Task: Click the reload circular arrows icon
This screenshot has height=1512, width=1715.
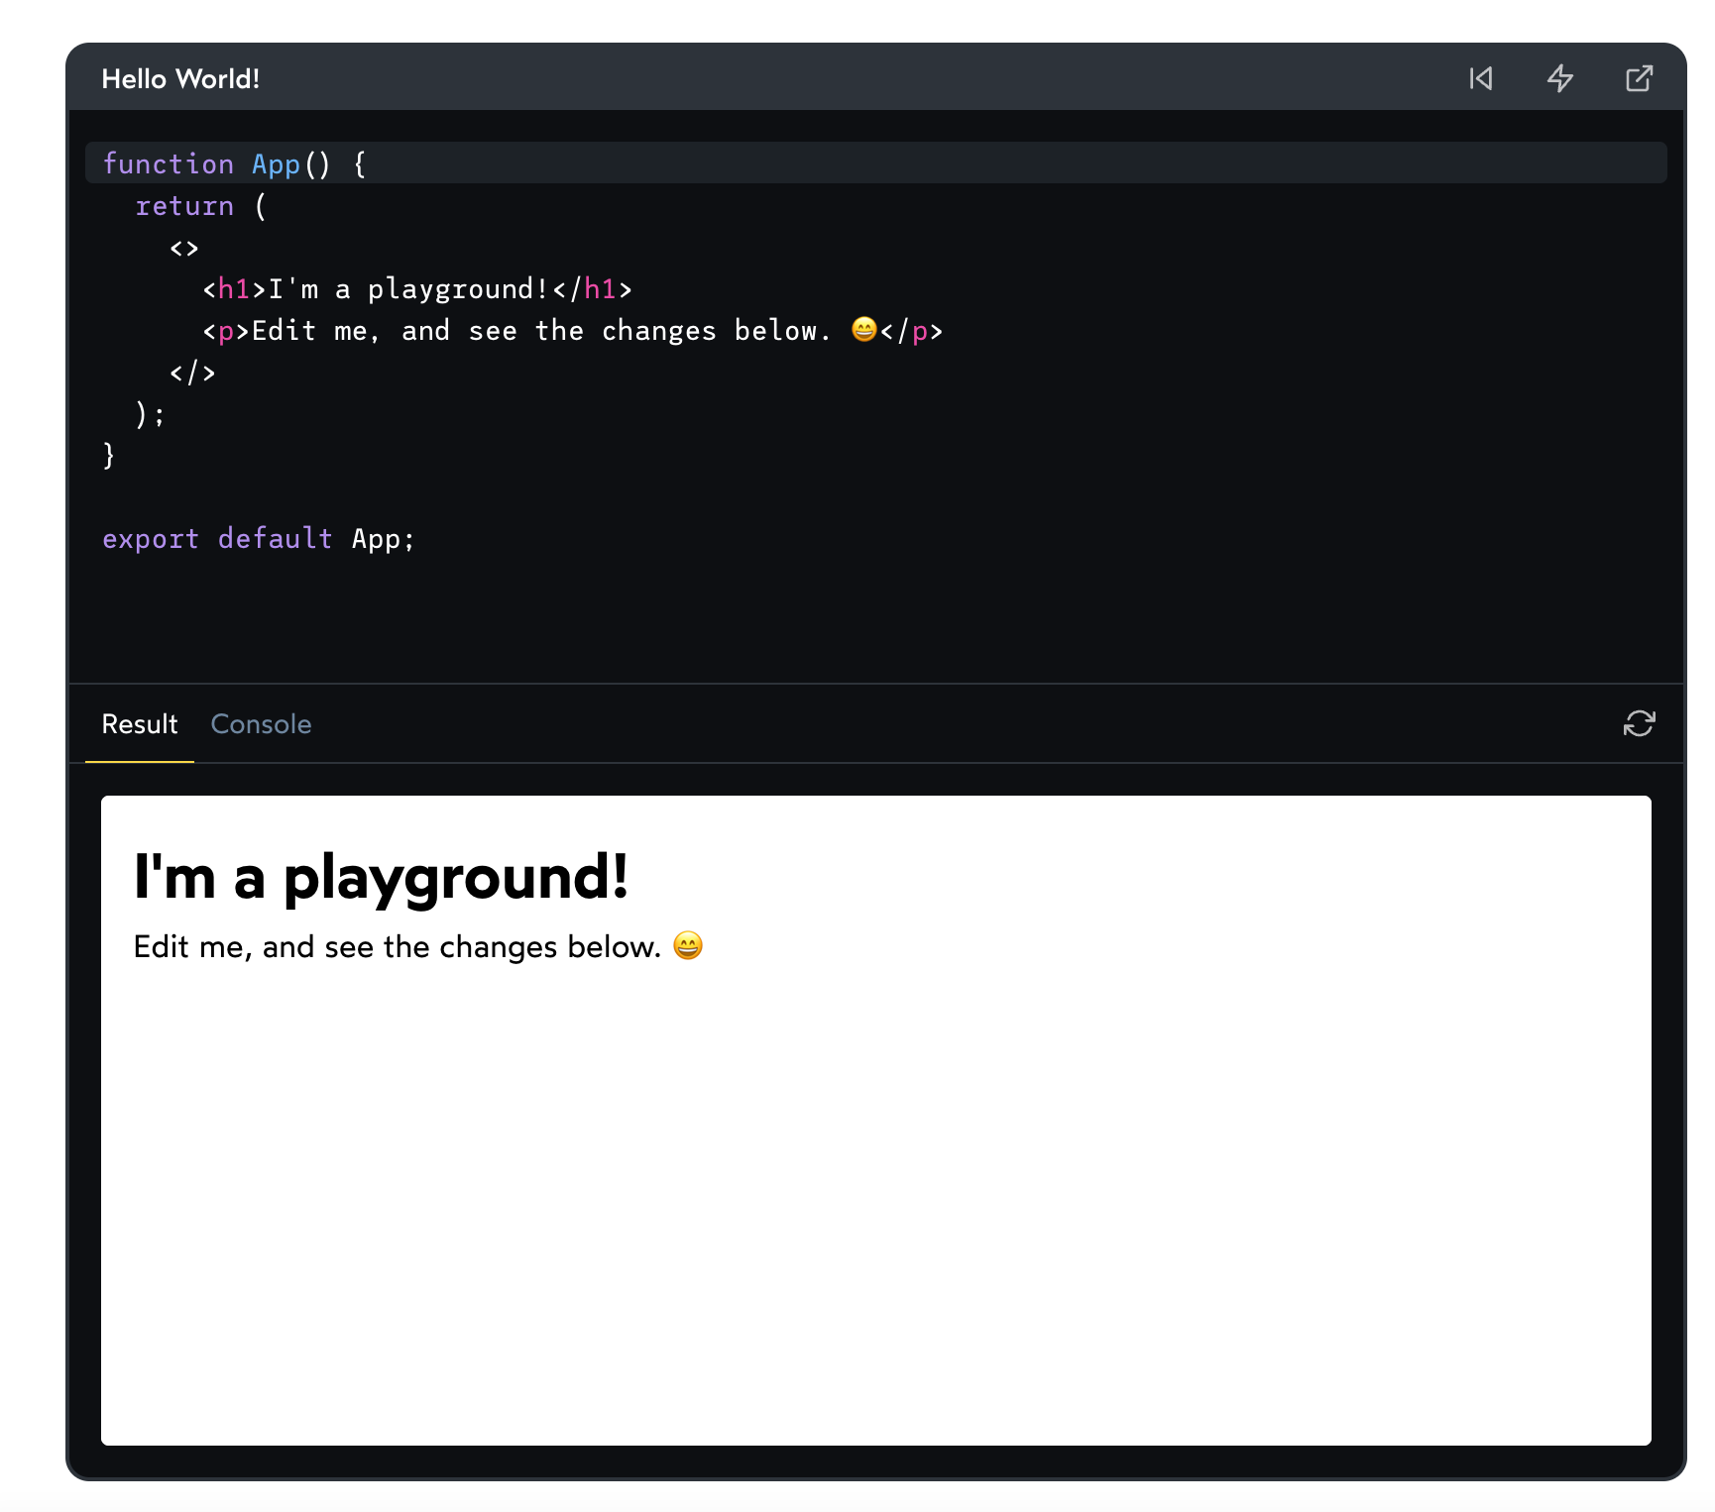Action: point(1639,724)
